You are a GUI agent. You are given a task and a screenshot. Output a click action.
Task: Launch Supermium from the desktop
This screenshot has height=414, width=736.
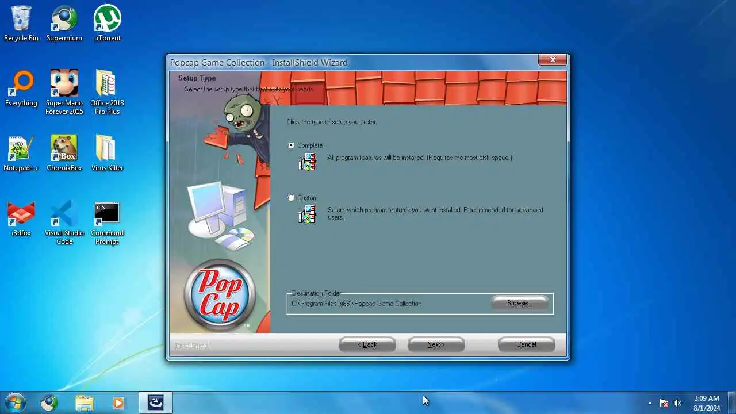[x=64, y=24]
